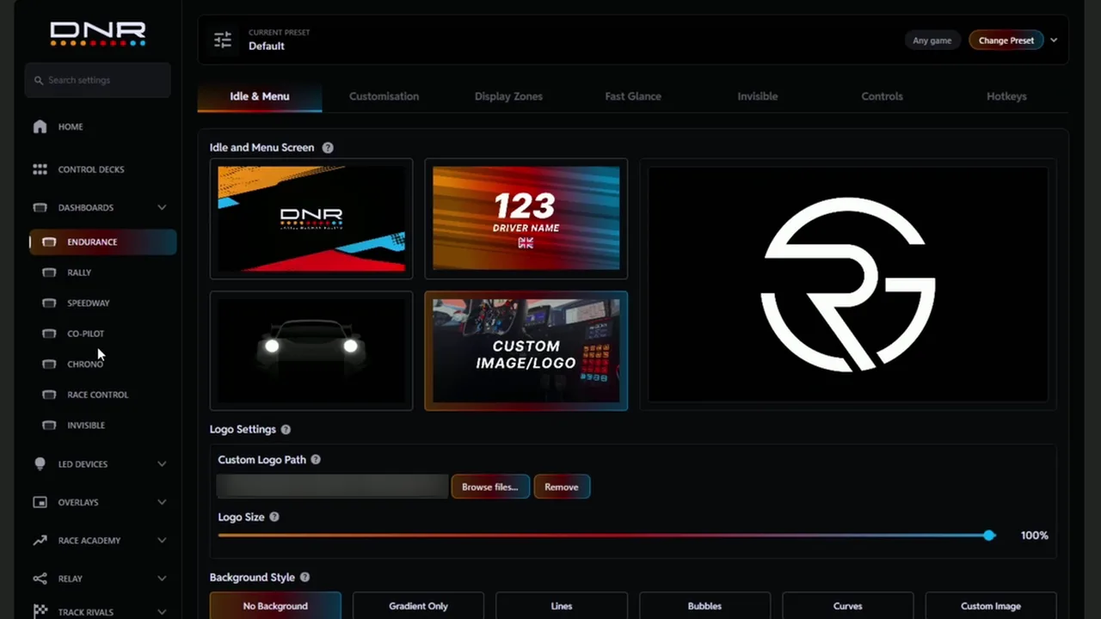Click the Control Decks grid icon
Image resolution: width=1101 pixels, height=619 pixels.
[40, 169]
